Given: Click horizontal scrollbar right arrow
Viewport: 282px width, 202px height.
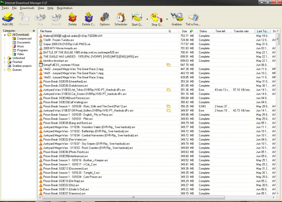Looking at the screenshot, I should tap(274, 198).
